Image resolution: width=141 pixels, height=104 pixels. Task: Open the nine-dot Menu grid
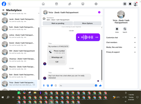[x=125, y=4]
